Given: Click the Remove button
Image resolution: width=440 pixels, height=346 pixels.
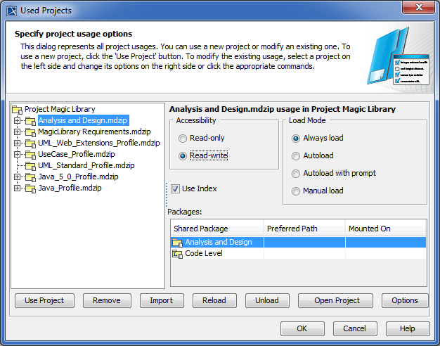Looking at the screenshot, I should [x=107, y=300].
